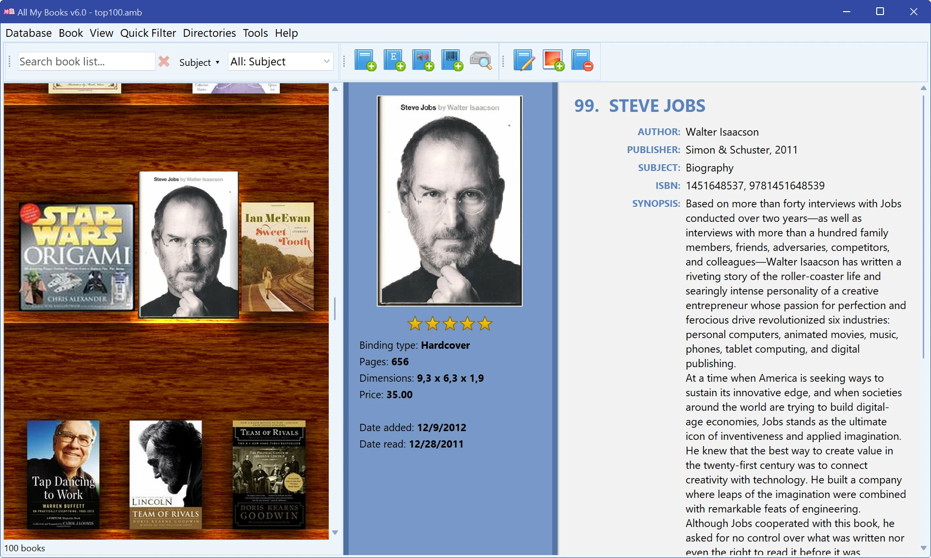Click the Biography subject value
The image size is (931, 558).
point(709,168)
